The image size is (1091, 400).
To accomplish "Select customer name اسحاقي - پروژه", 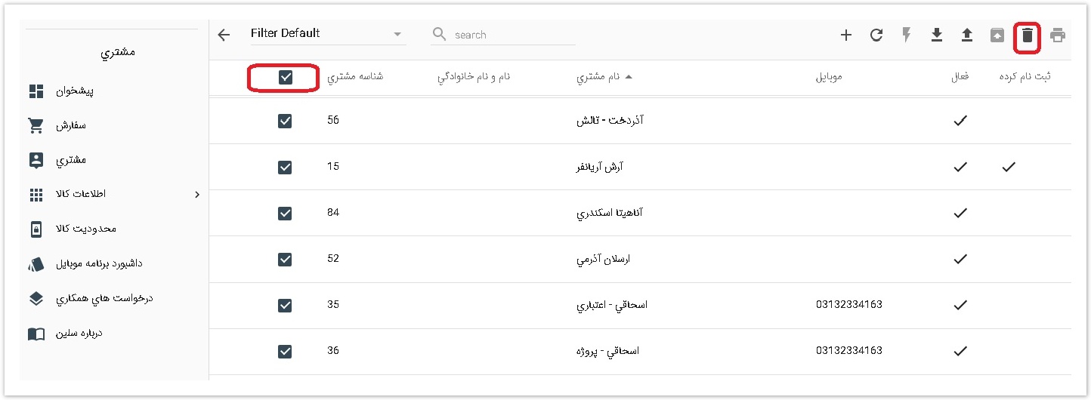I will tap(607, 351).
